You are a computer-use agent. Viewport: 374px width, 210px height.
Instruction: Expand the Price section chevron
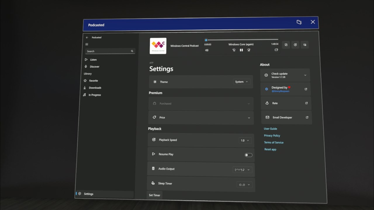tap(249, 118)
